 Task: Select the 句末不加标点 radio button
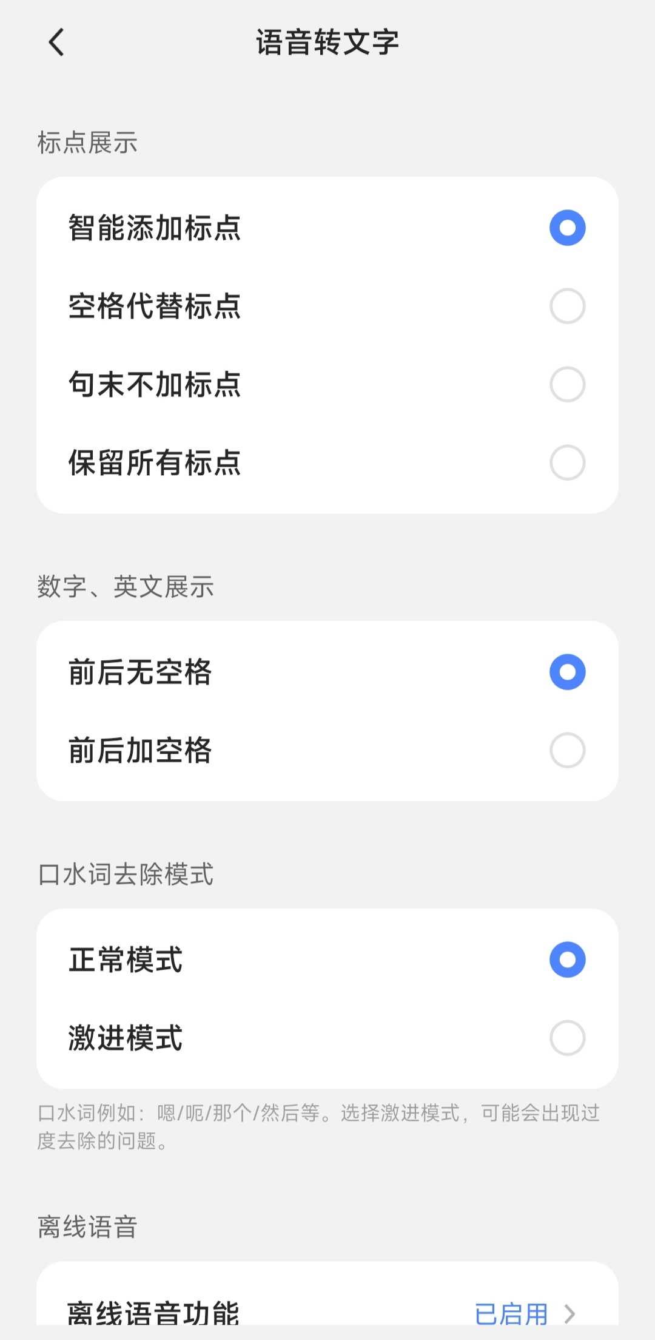pyautogui.click(x=567, y=384)
